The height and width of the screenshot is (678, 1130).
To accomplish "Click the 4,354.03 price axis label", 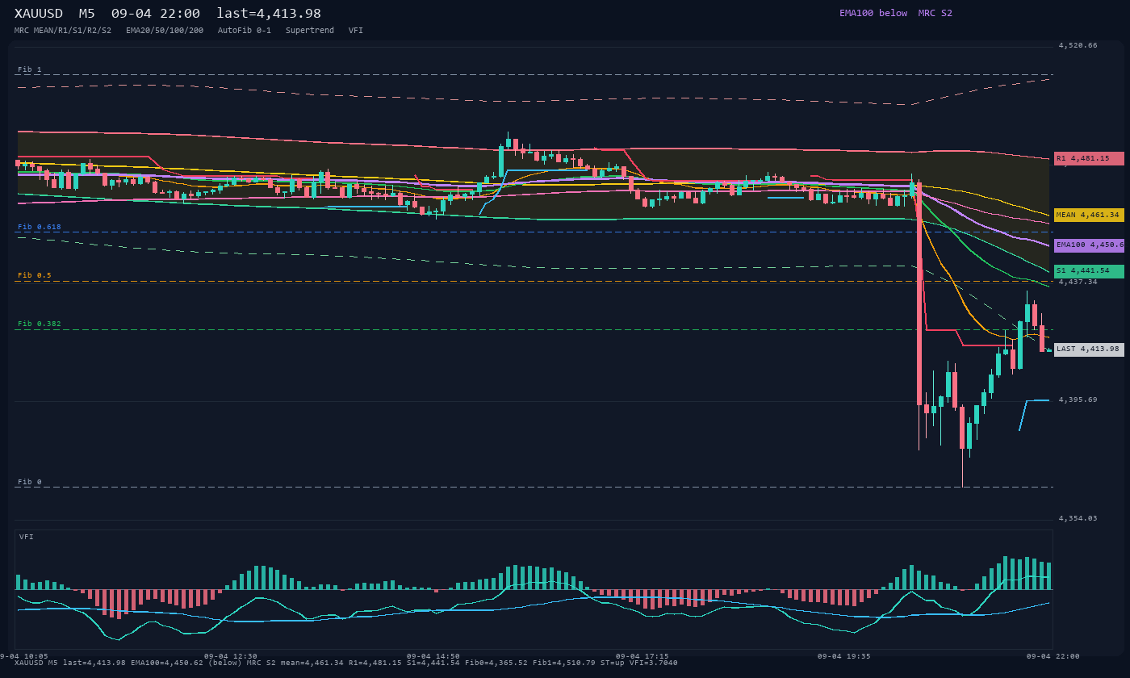I will (1078, 518).
